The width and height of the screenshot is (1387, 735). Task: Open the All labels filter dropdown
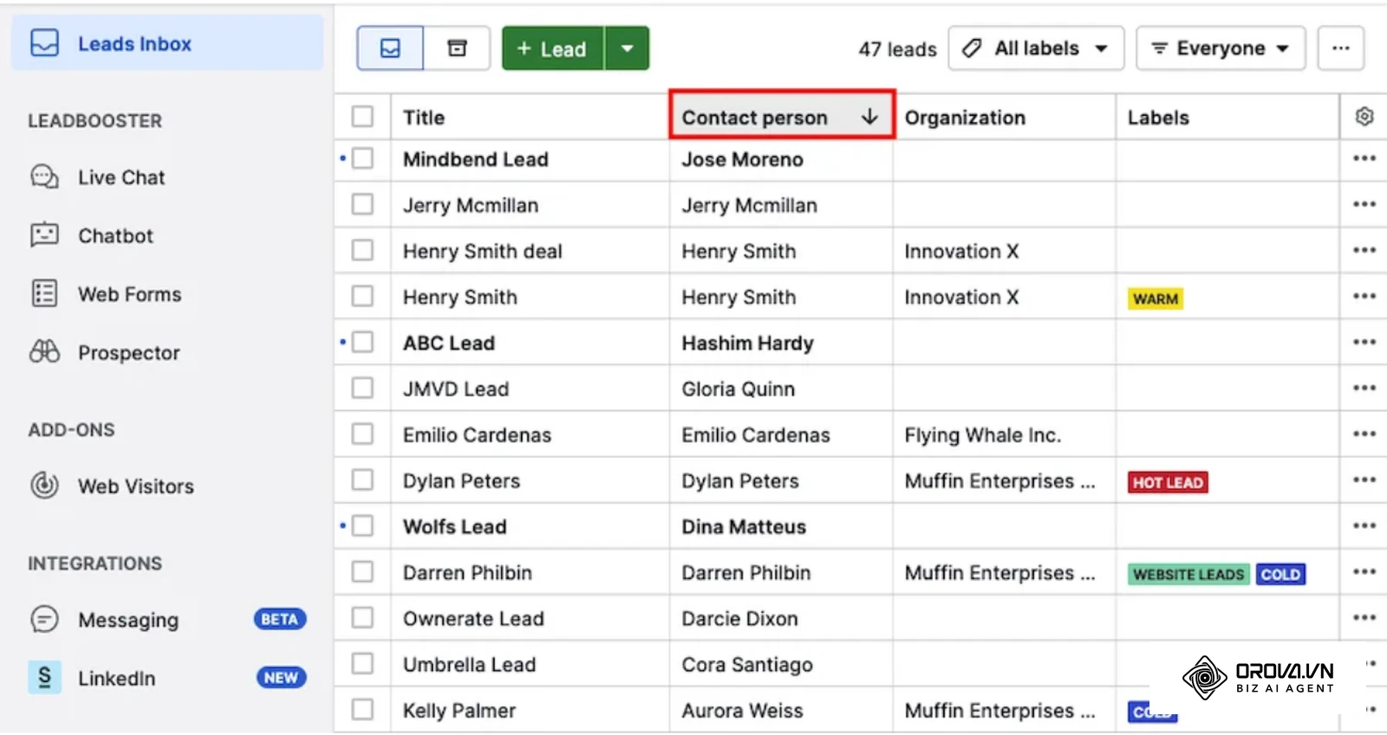(x=1036, y=48)
